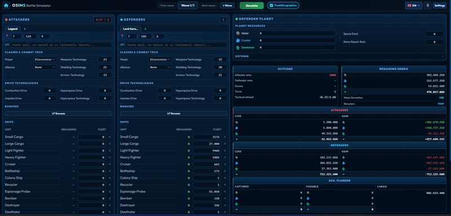Clear attackers' Small Cargo with its X
The height and width of the screenshot is (216, 451).
109,137
